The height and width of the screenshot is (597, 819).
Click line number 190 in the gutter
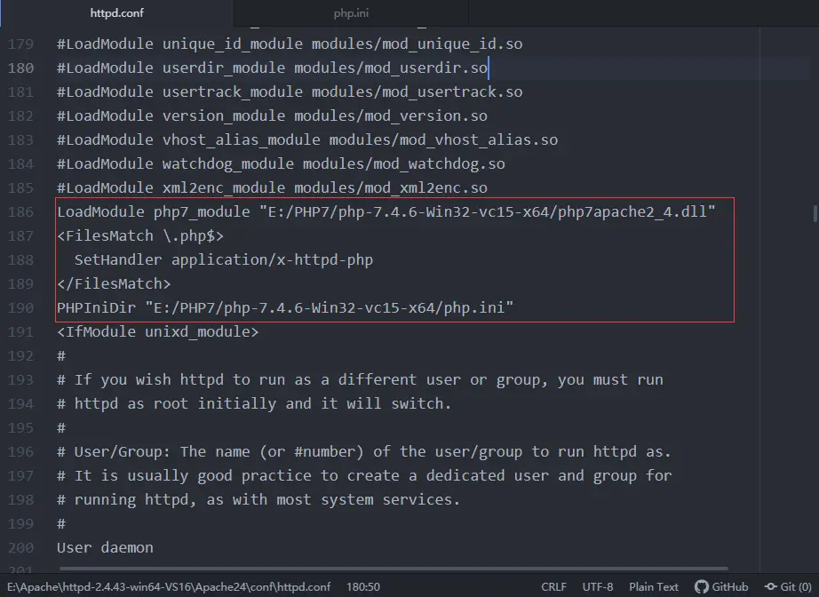(x=21, y=307)
